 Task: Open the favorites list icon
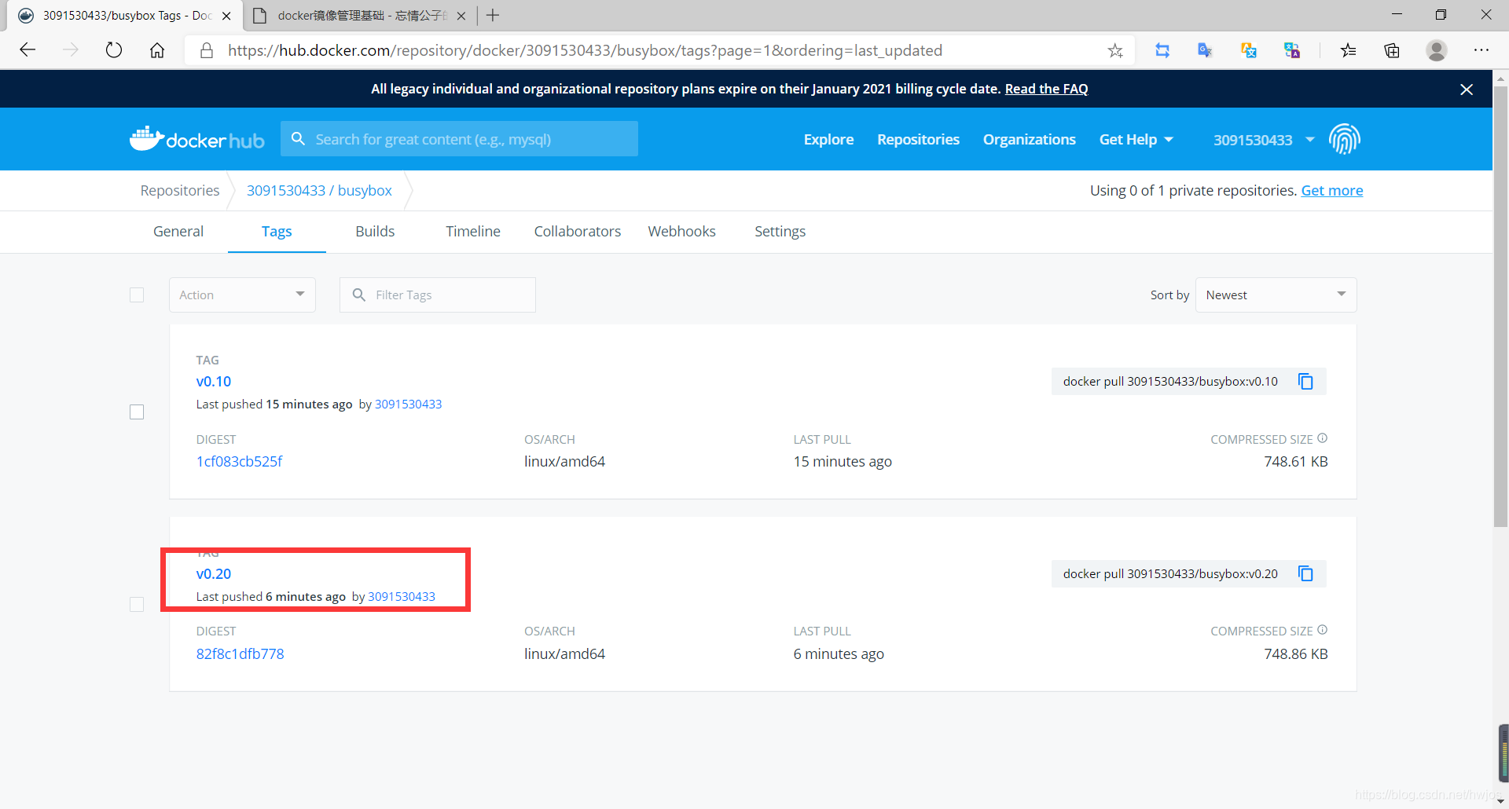[1349, 50]
